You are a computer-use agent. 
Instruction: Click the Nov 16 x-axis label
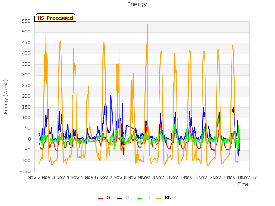[235, 177]
